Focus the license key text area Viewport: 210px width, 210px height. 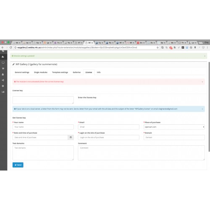tap(43, 100)
